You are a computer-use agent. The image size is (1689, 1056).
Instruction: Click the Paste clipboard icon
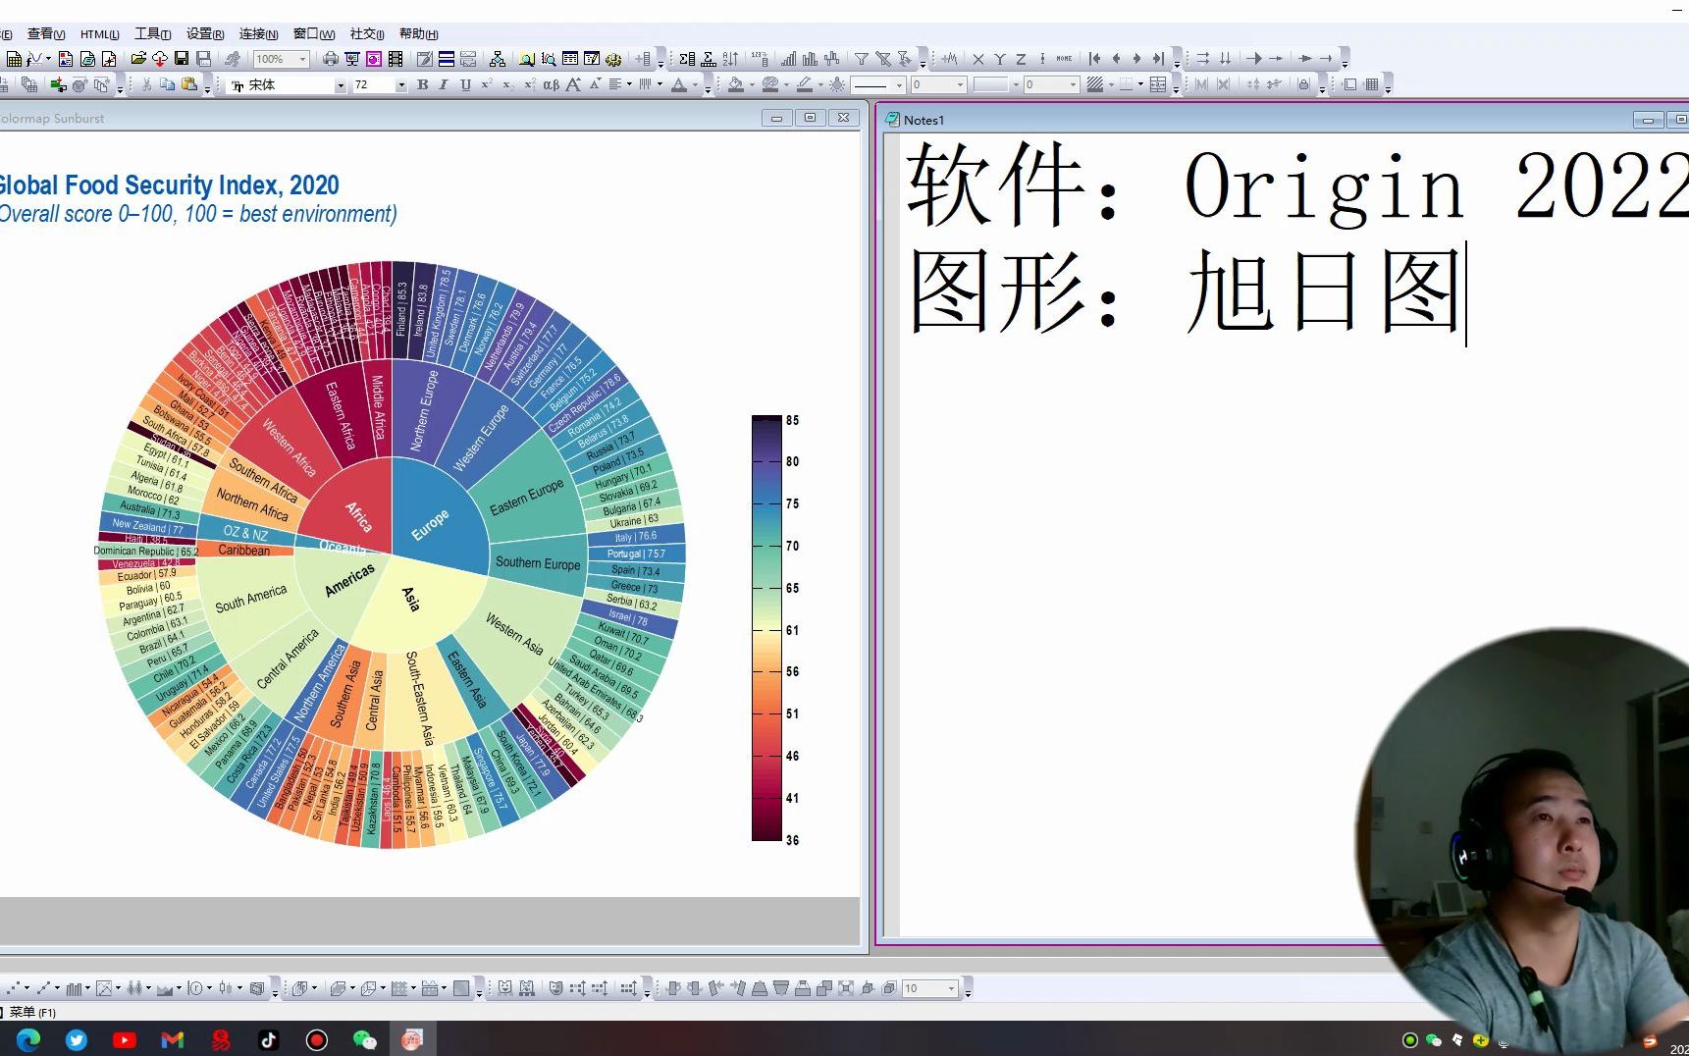(189, 85)
